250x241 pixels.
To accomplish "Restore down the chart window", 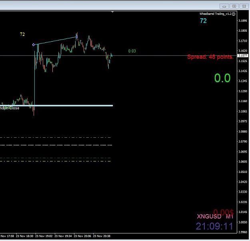I will [234, 6].
